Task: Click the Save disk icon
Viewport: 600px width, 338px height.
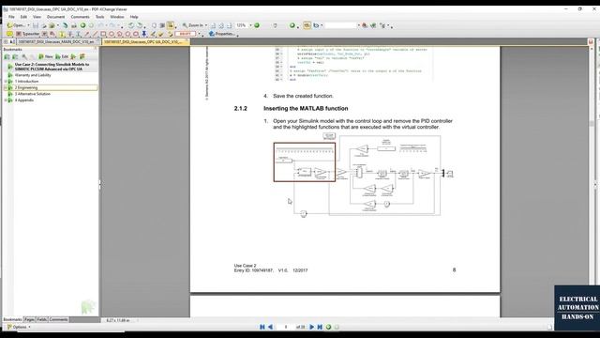Action: coord(36,25)
